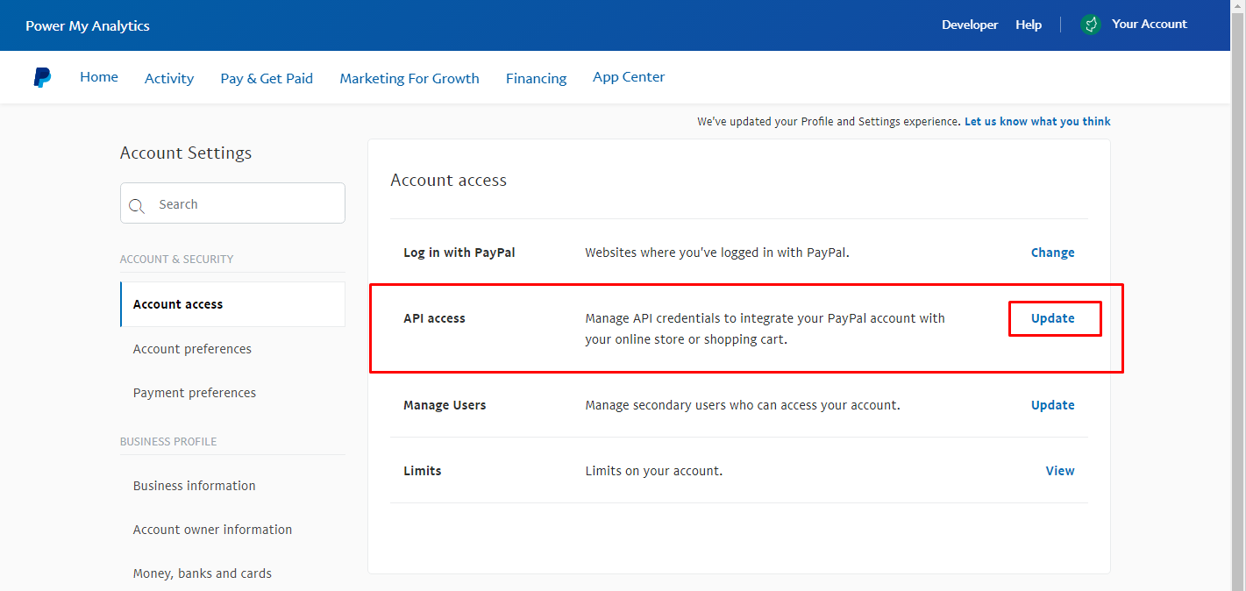Open Marketing For Growth menu
This screenshot has width=1246, height=591.
409,79
